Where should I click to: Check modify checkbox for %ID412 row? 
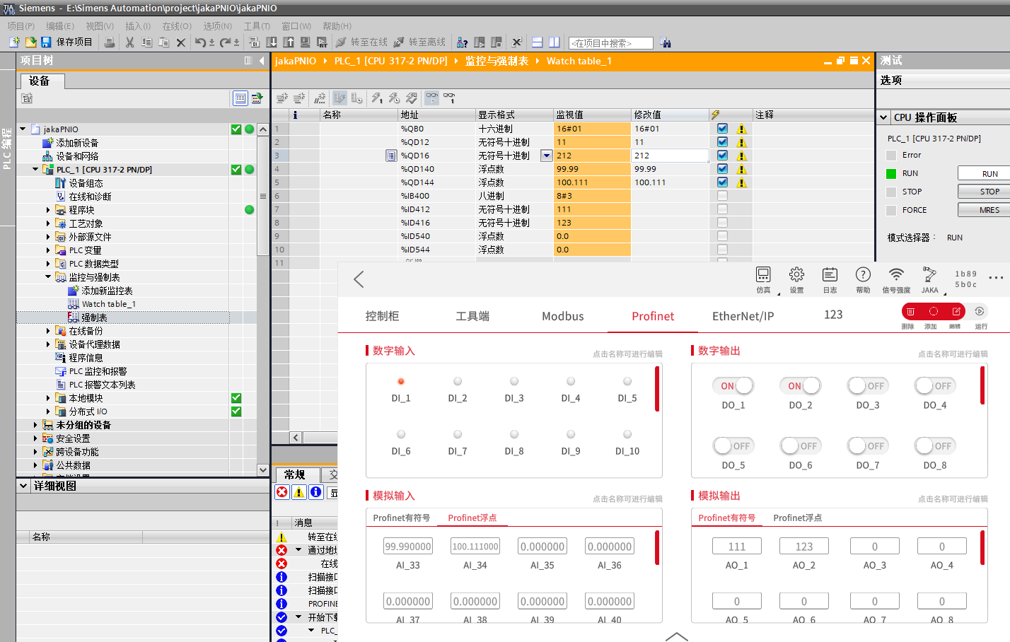coord(722,209)
